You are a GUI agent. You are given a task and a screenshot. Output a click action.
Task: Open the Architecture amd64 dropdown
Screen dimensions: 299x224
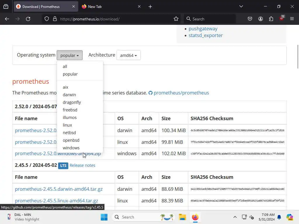[x=128, y=55]
